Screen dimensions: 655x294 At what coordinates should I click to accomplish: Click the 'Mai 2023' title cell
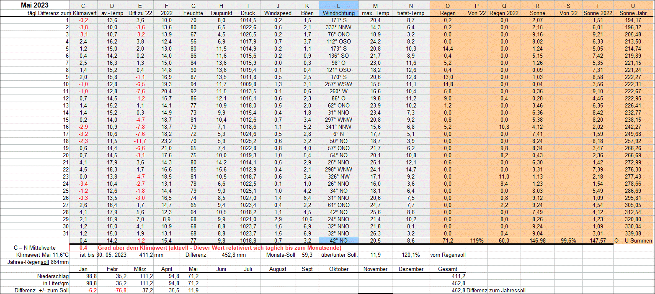pos(35,5)
